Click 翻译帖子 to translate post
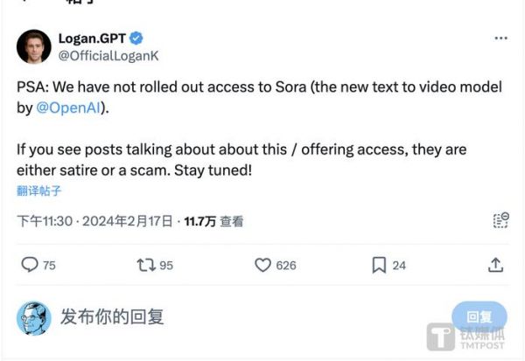 click(x=38, y=191)
